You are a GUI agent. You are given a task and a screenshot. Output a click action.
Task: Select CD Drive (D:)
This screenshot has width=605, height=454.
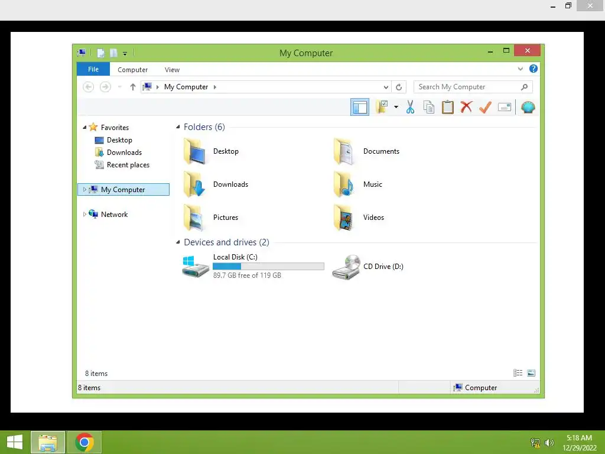click(x=367, y=267)
